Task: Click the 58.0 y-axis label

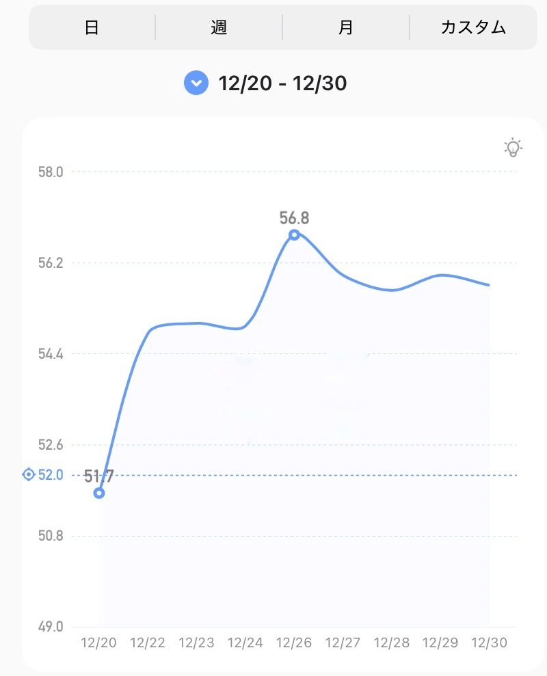Action: [x=51, y=172]
